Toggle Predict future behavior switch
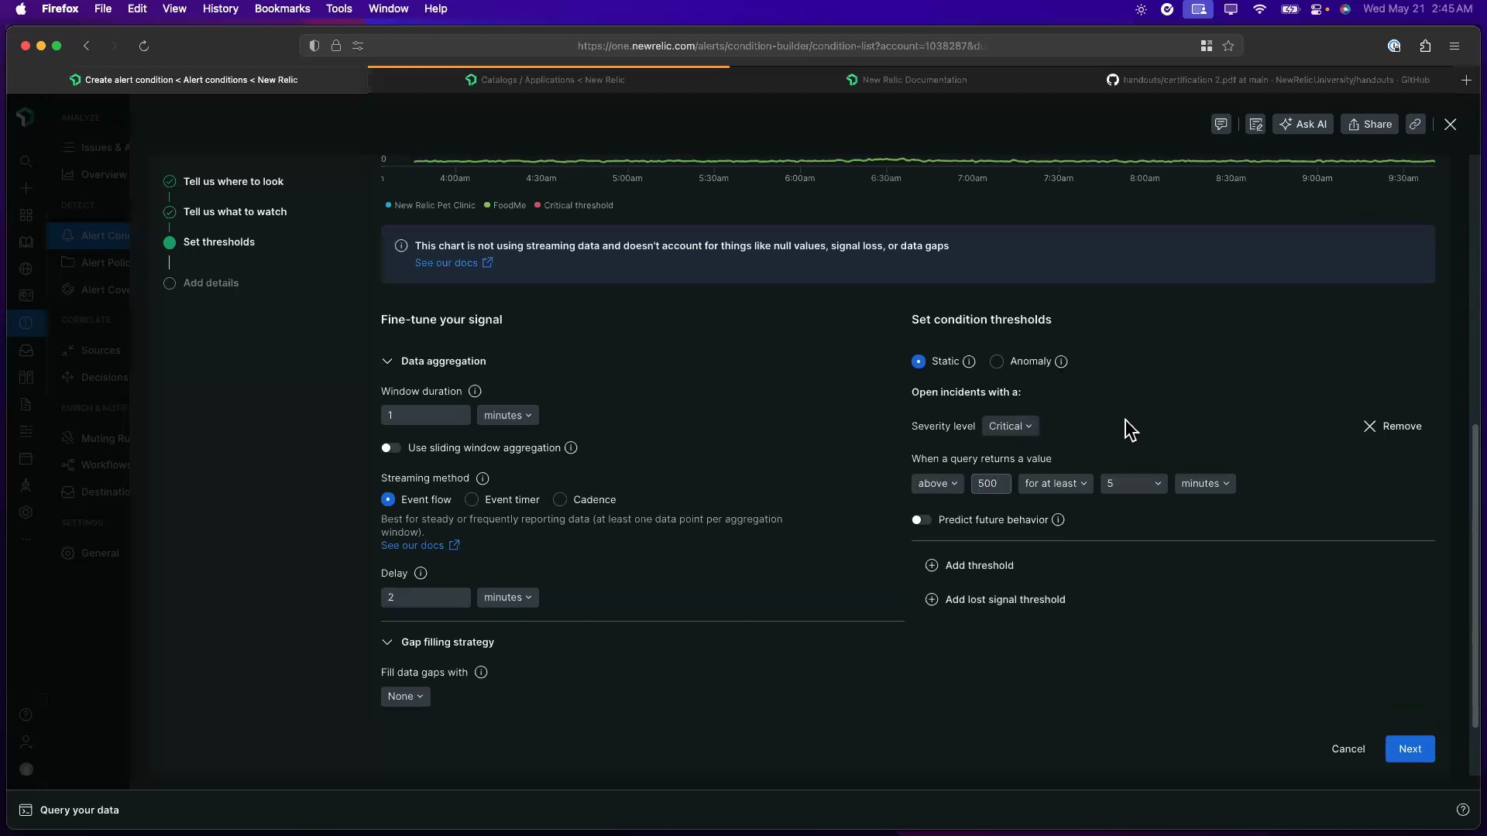 click(921, 520)
